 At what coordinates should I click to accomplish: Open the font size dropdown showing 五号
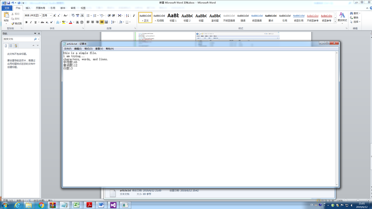click(x=51, y=15)
